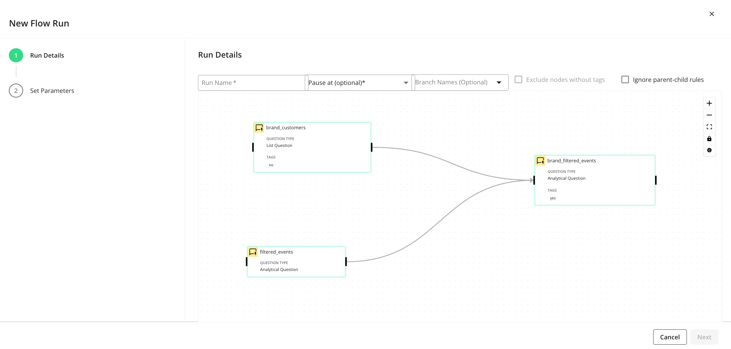Toggle canvas interactivity lock icon
The width and height of the screenshot is (731, 349).
(709, 139)
